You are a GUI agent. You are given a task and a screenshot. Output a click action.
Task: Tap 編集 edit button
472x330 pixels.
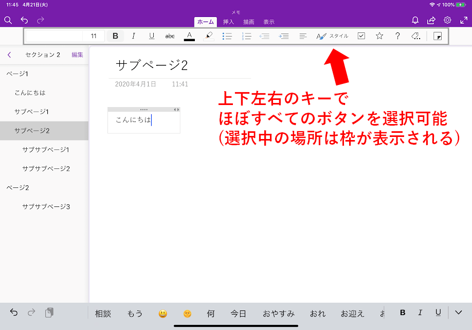(77, 55)
